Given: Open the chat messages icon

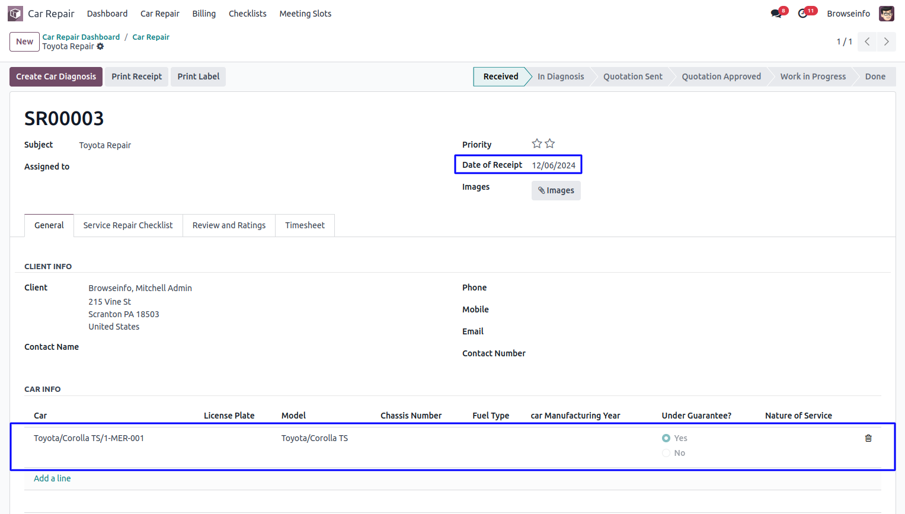Looking at the screenshot, I should click(776, 14).
